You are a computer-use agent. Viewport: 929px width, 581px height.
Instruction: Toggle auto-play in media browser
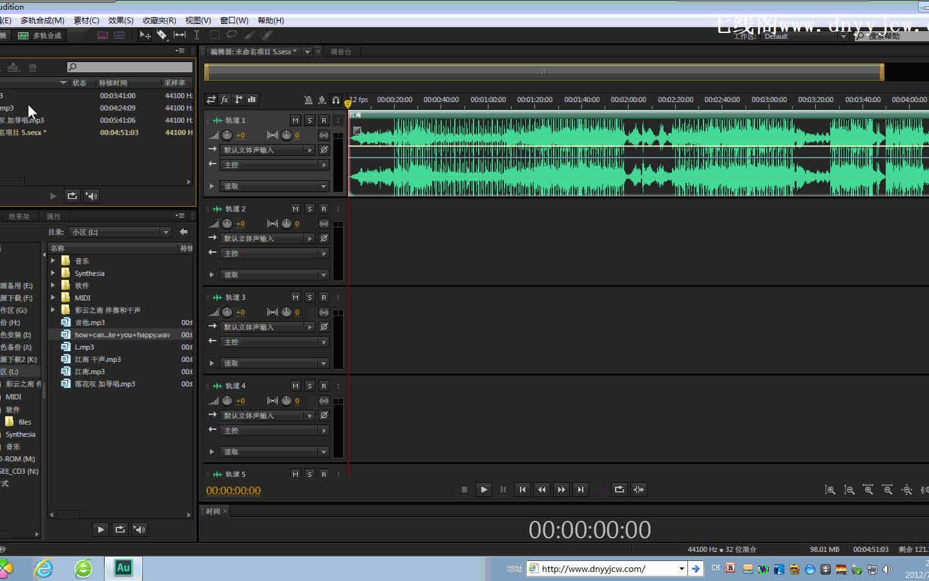140,529
